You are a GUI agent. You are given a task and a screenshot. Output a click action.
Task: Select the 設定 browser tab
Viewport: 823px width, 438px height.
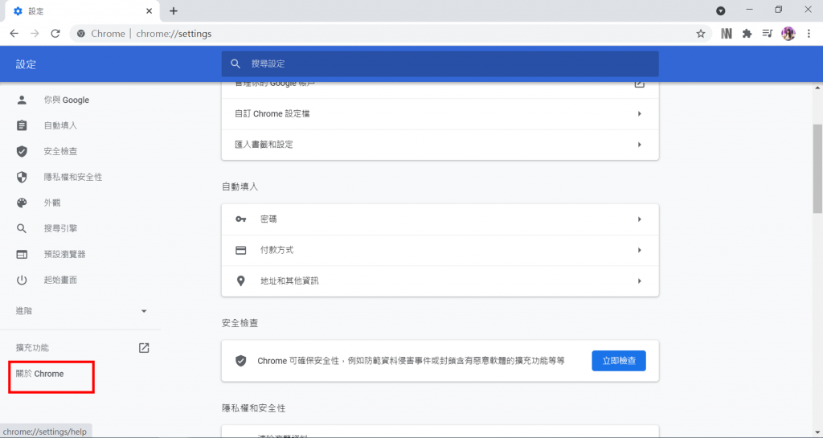pos(83,11)
